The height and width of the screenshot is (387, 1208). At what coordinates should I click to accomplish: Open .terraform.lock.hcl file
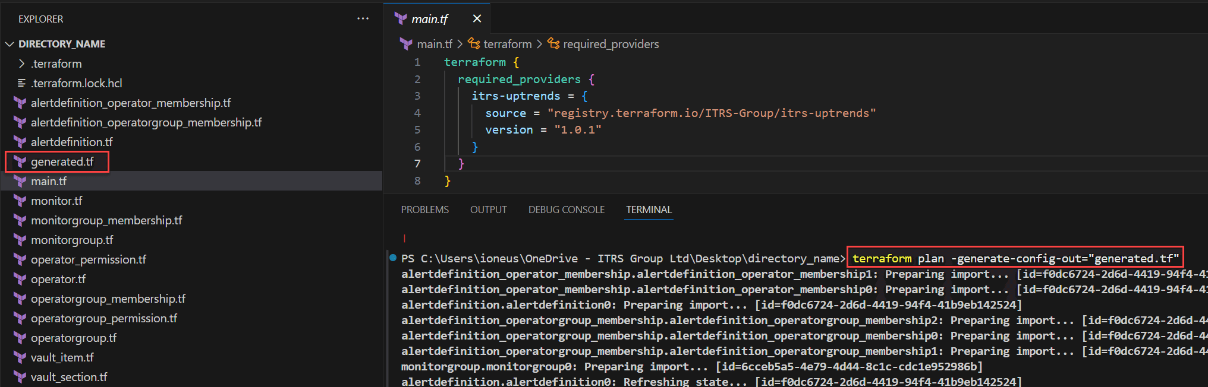coord(76,83)
